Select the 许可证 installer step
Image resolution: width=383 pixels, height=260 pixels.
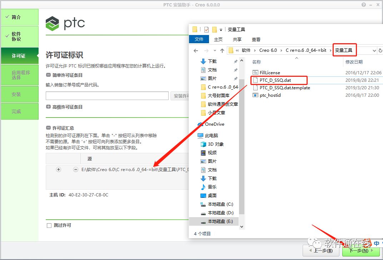pos(20,56)
